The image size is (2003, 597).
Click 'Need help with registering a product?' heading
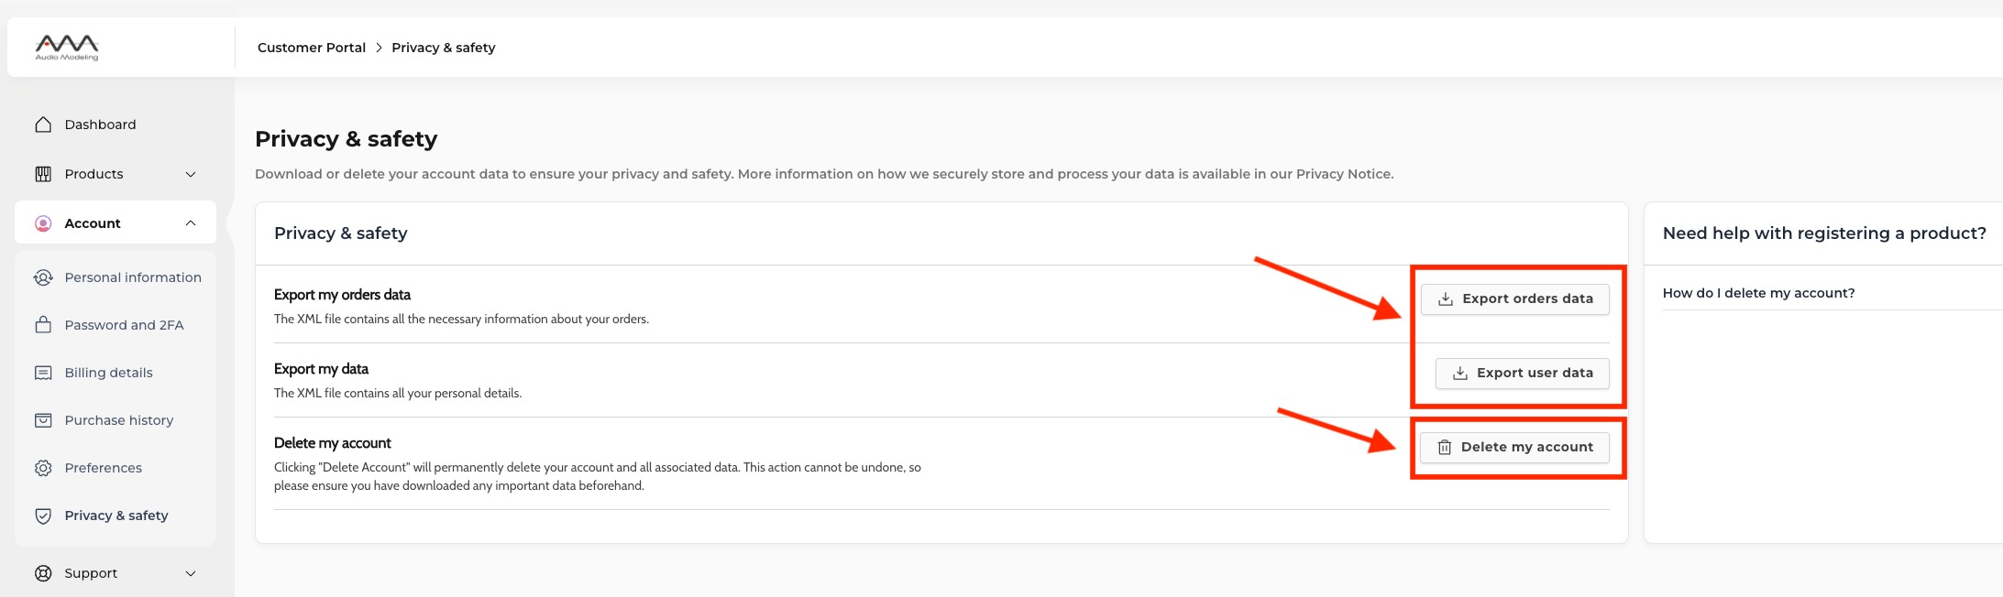(1824, 233)
